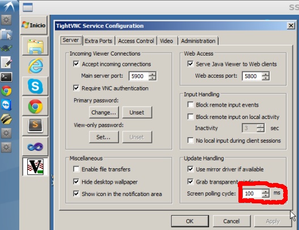Click Change primary password button

tap(104, 112)
